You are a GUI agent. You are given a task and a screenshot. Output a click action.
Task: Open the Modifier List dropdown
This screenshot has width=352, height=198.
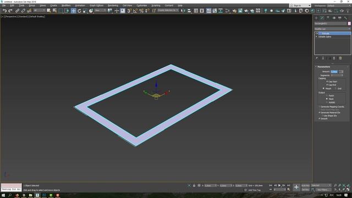(332, 29)
